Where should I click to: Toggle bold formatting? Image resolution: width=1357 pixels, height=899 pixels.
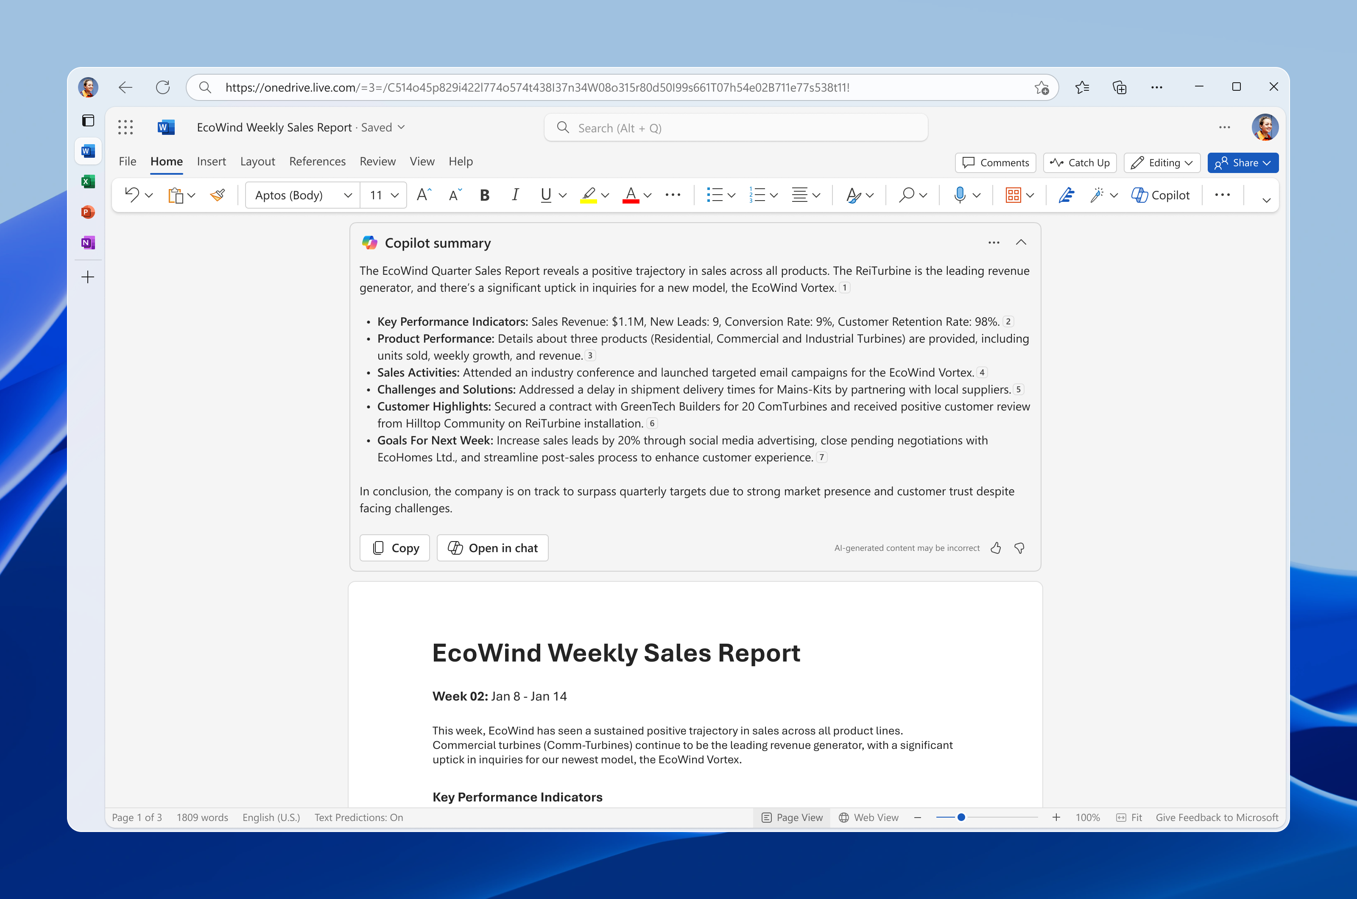point(484,195)
